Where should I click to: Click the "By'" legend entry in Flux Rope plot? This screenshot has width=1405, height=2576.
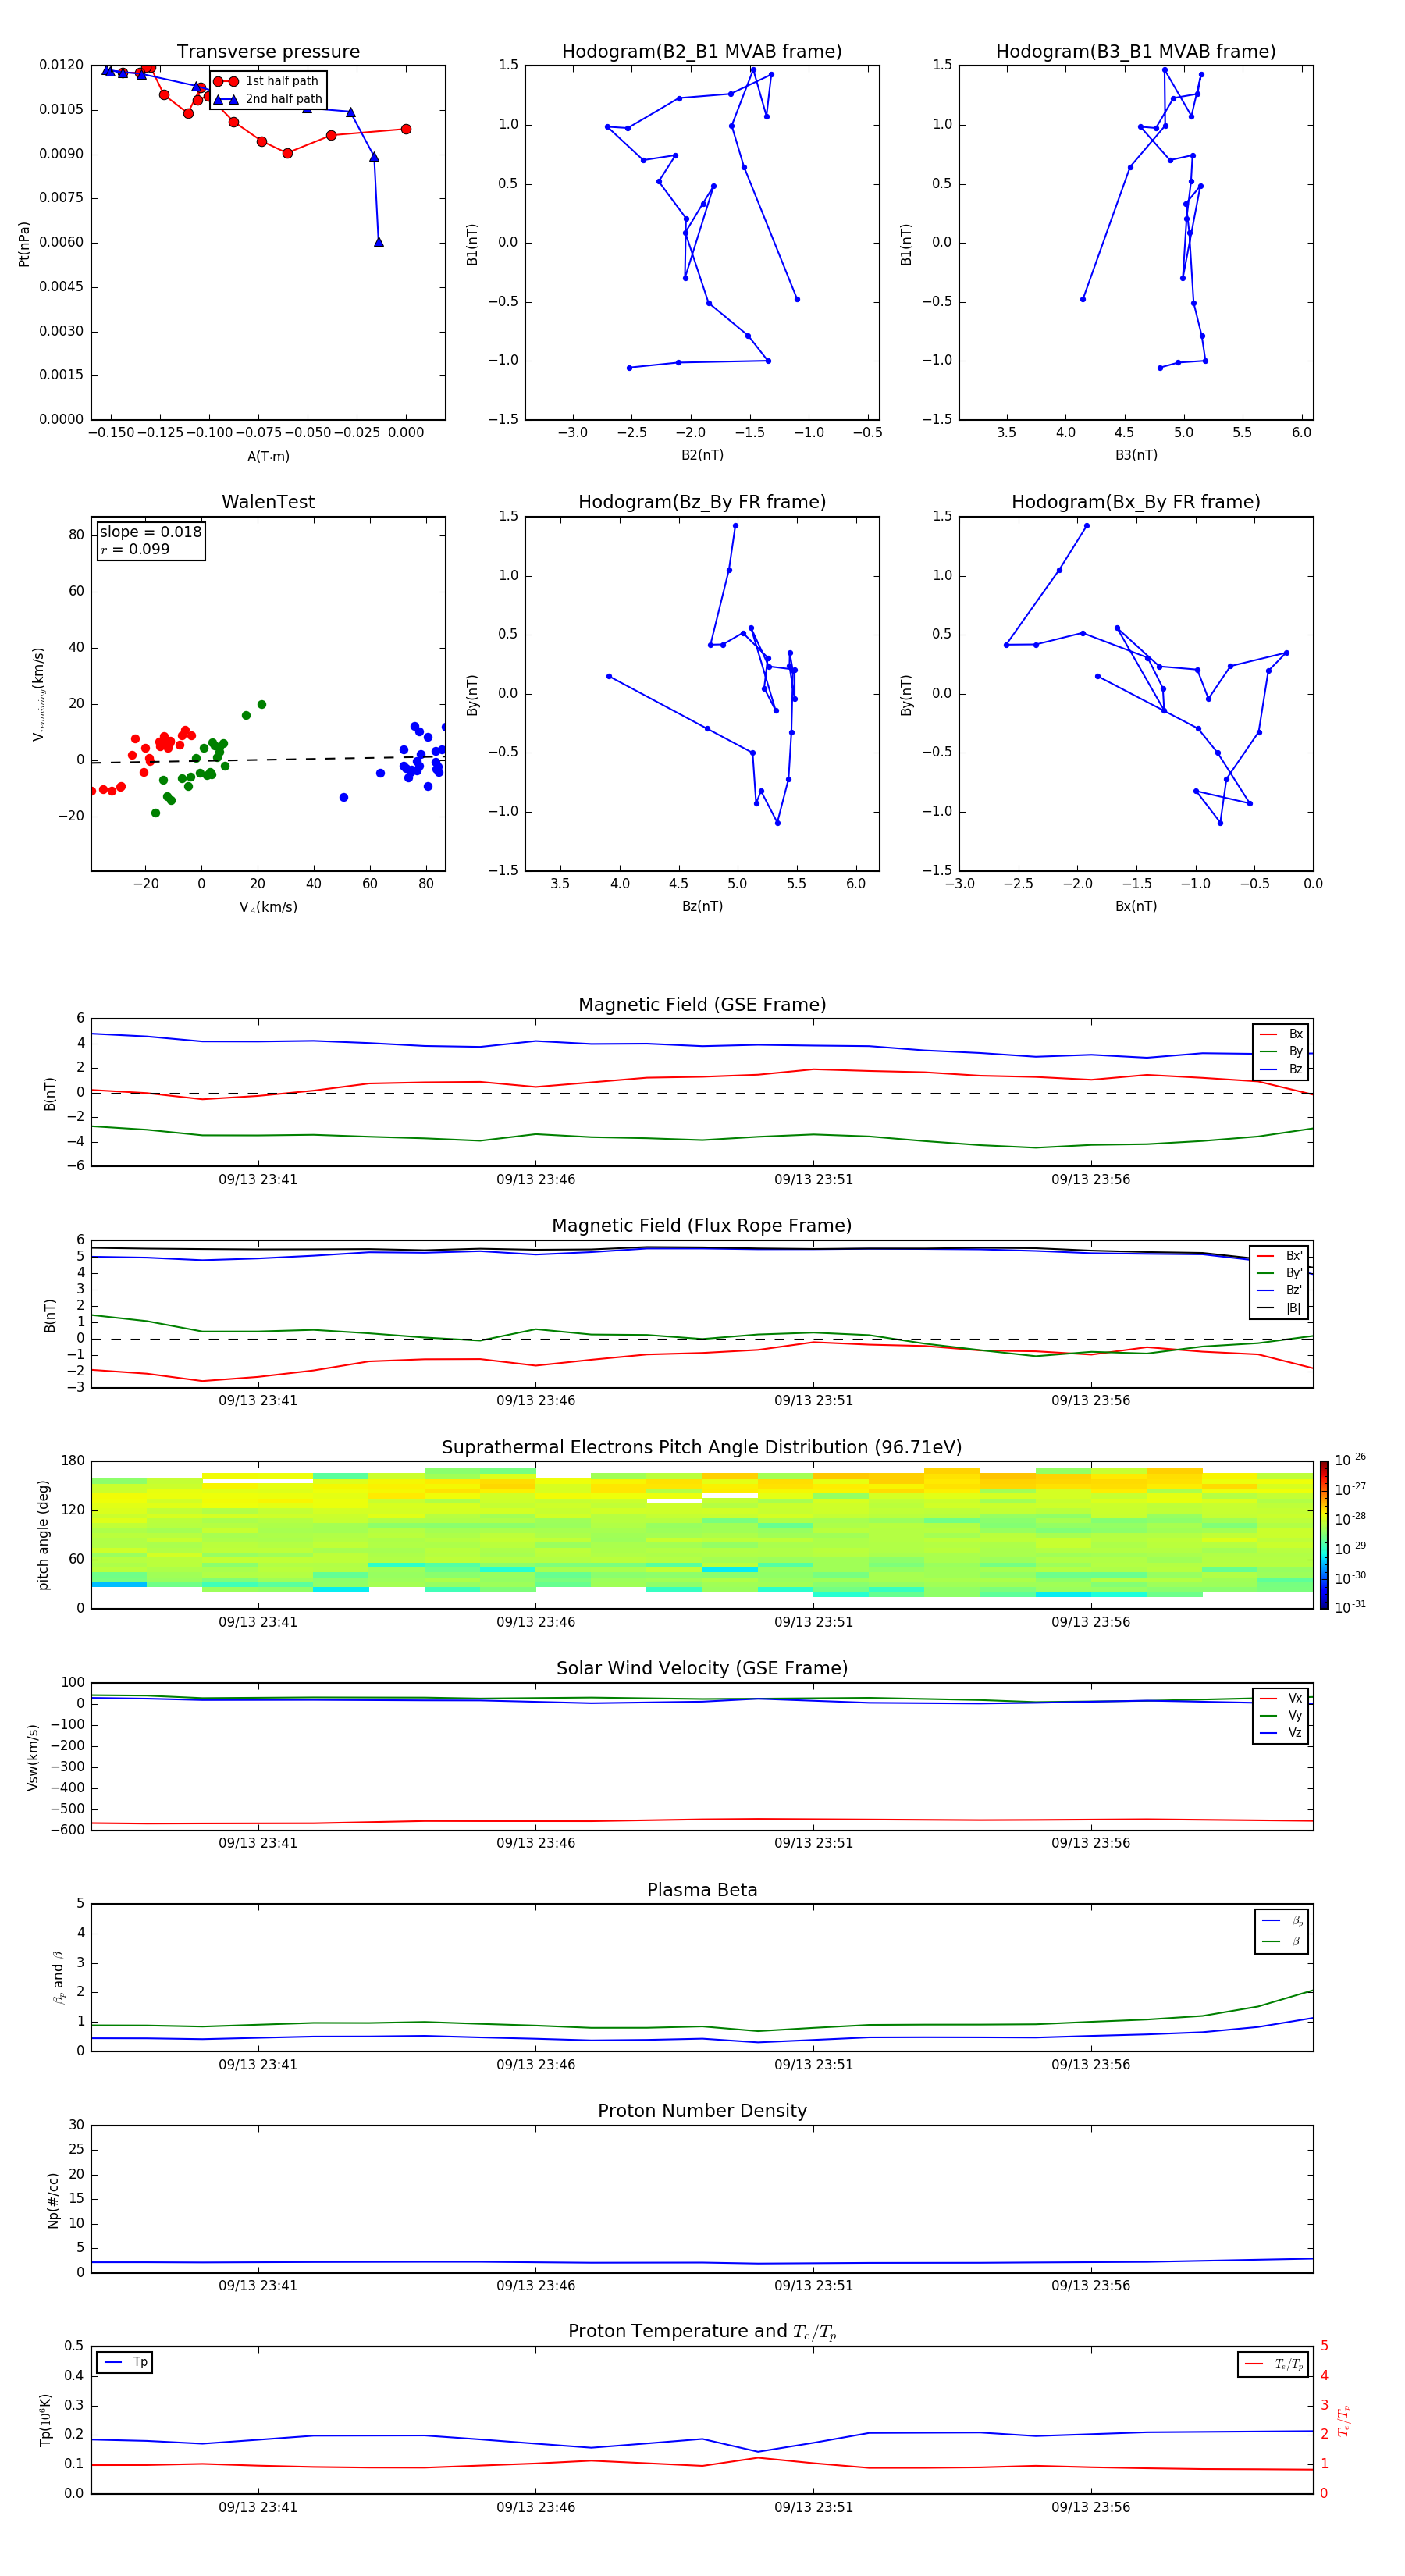coord(1280,1273)
